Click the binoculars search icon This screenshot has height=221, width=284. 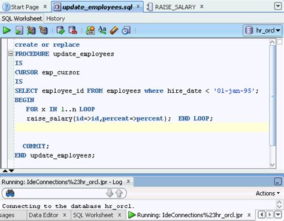coord(10,193)
